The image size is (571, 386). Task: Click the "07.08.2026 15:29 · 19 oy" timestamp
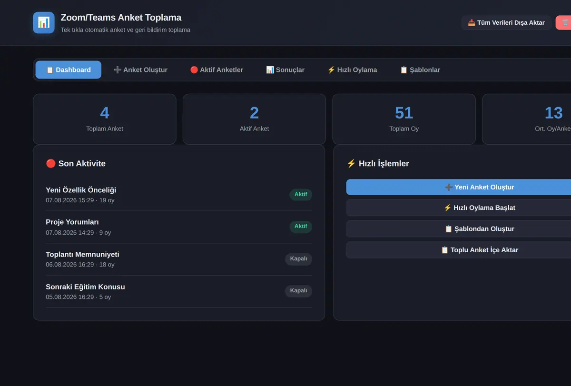[80, 200]
